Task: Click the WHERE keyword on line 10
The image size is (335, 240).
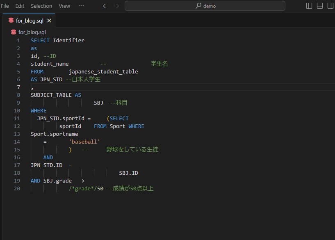Action: click(39, 111)
